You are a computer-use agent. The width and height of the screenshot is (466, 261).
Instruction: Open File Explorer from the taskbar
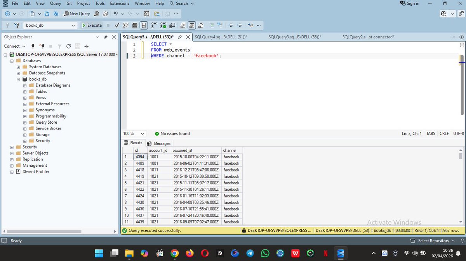click(129, 253)
